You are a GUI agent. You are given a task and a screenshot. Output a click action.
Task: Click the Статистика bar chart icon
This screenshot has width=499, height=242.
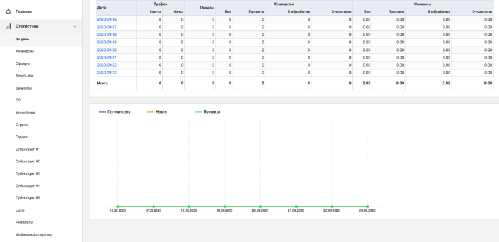coord(8,26)
